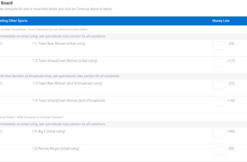
Task: Click '114 Team SmackDown Women (end of broadcast)'
Action: point(69,100)
